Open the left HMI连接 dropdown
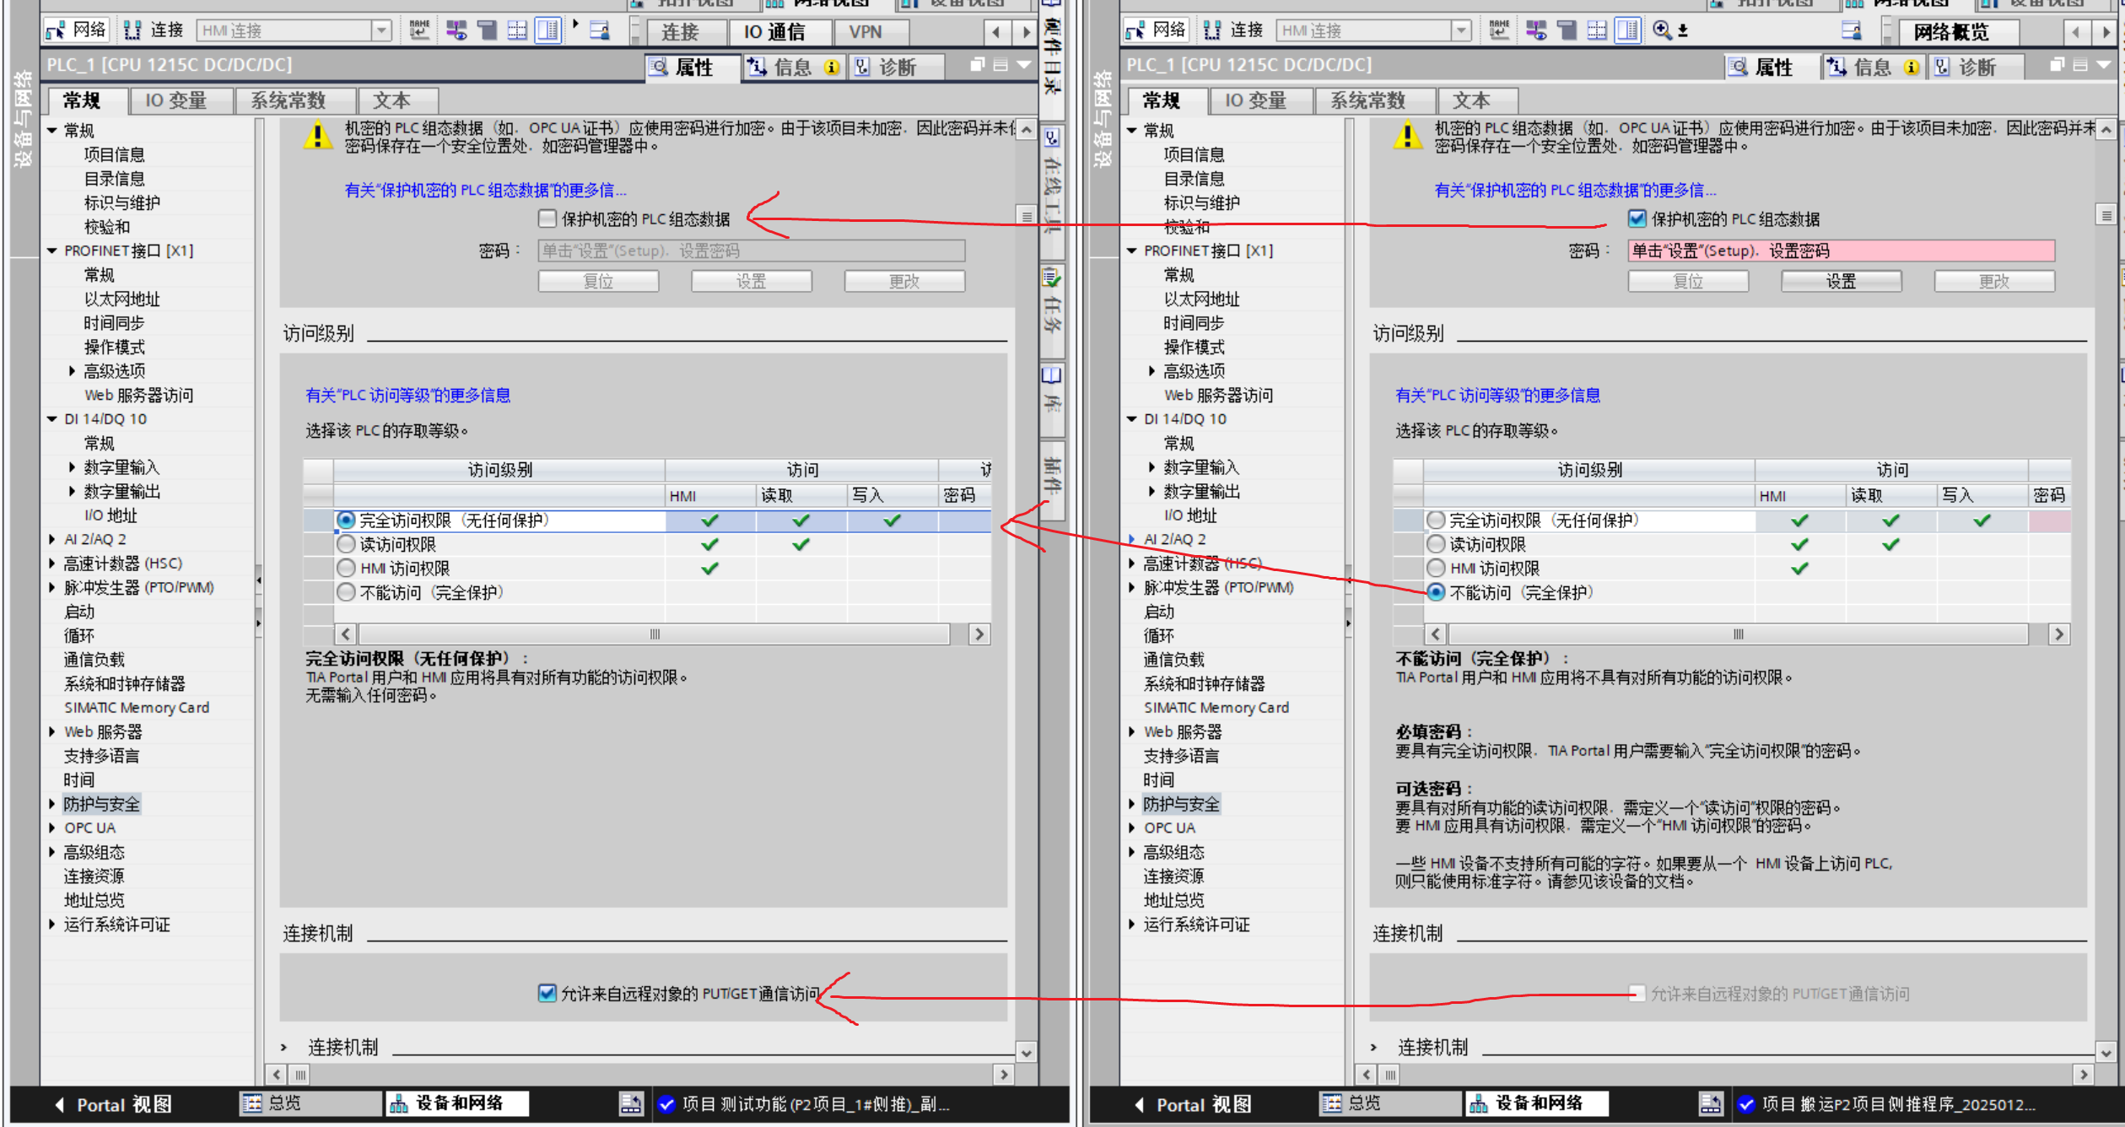 click(x=381, y=31)
